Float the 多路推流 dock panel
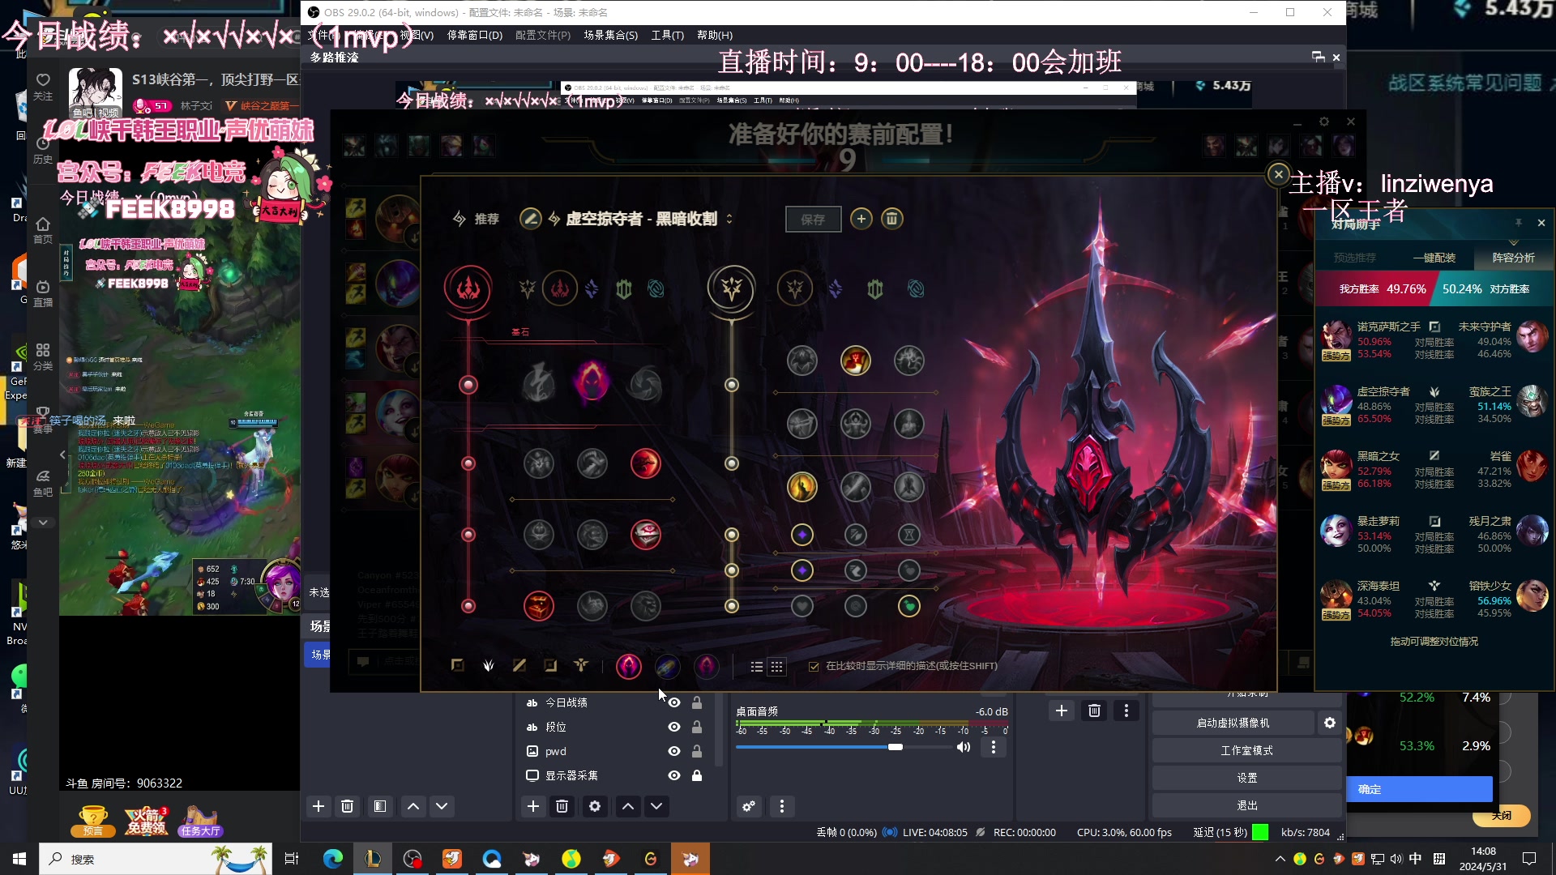 (1318, 57)
